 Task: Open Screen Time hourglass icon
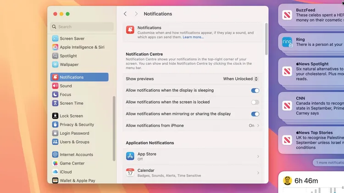[55, 103]
